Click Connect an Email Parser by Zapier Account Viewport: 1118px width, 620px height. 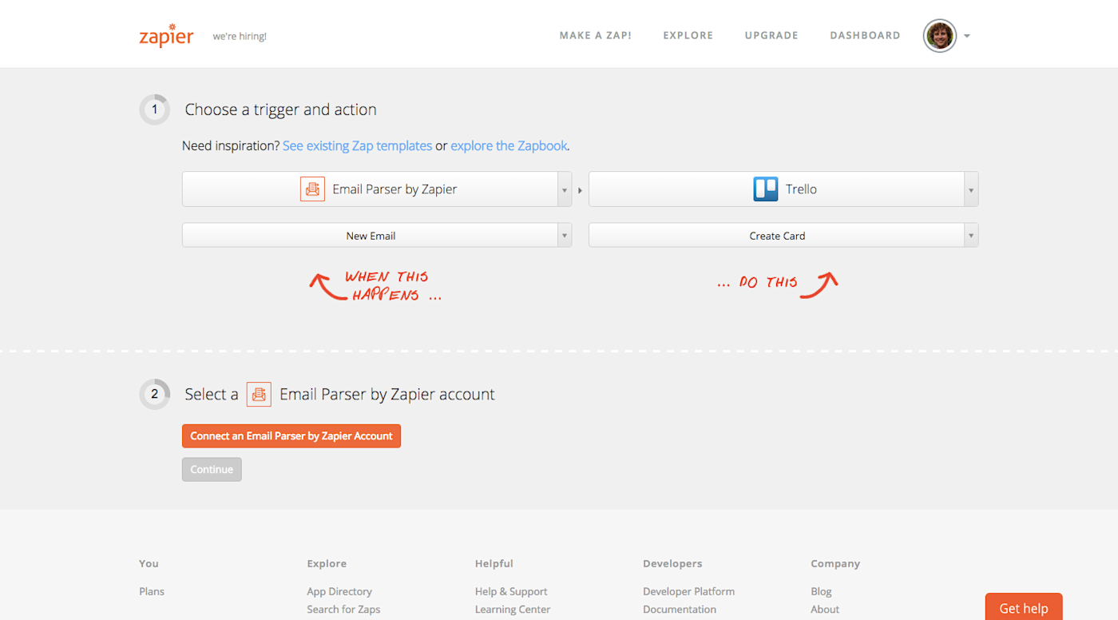(291, 436)
